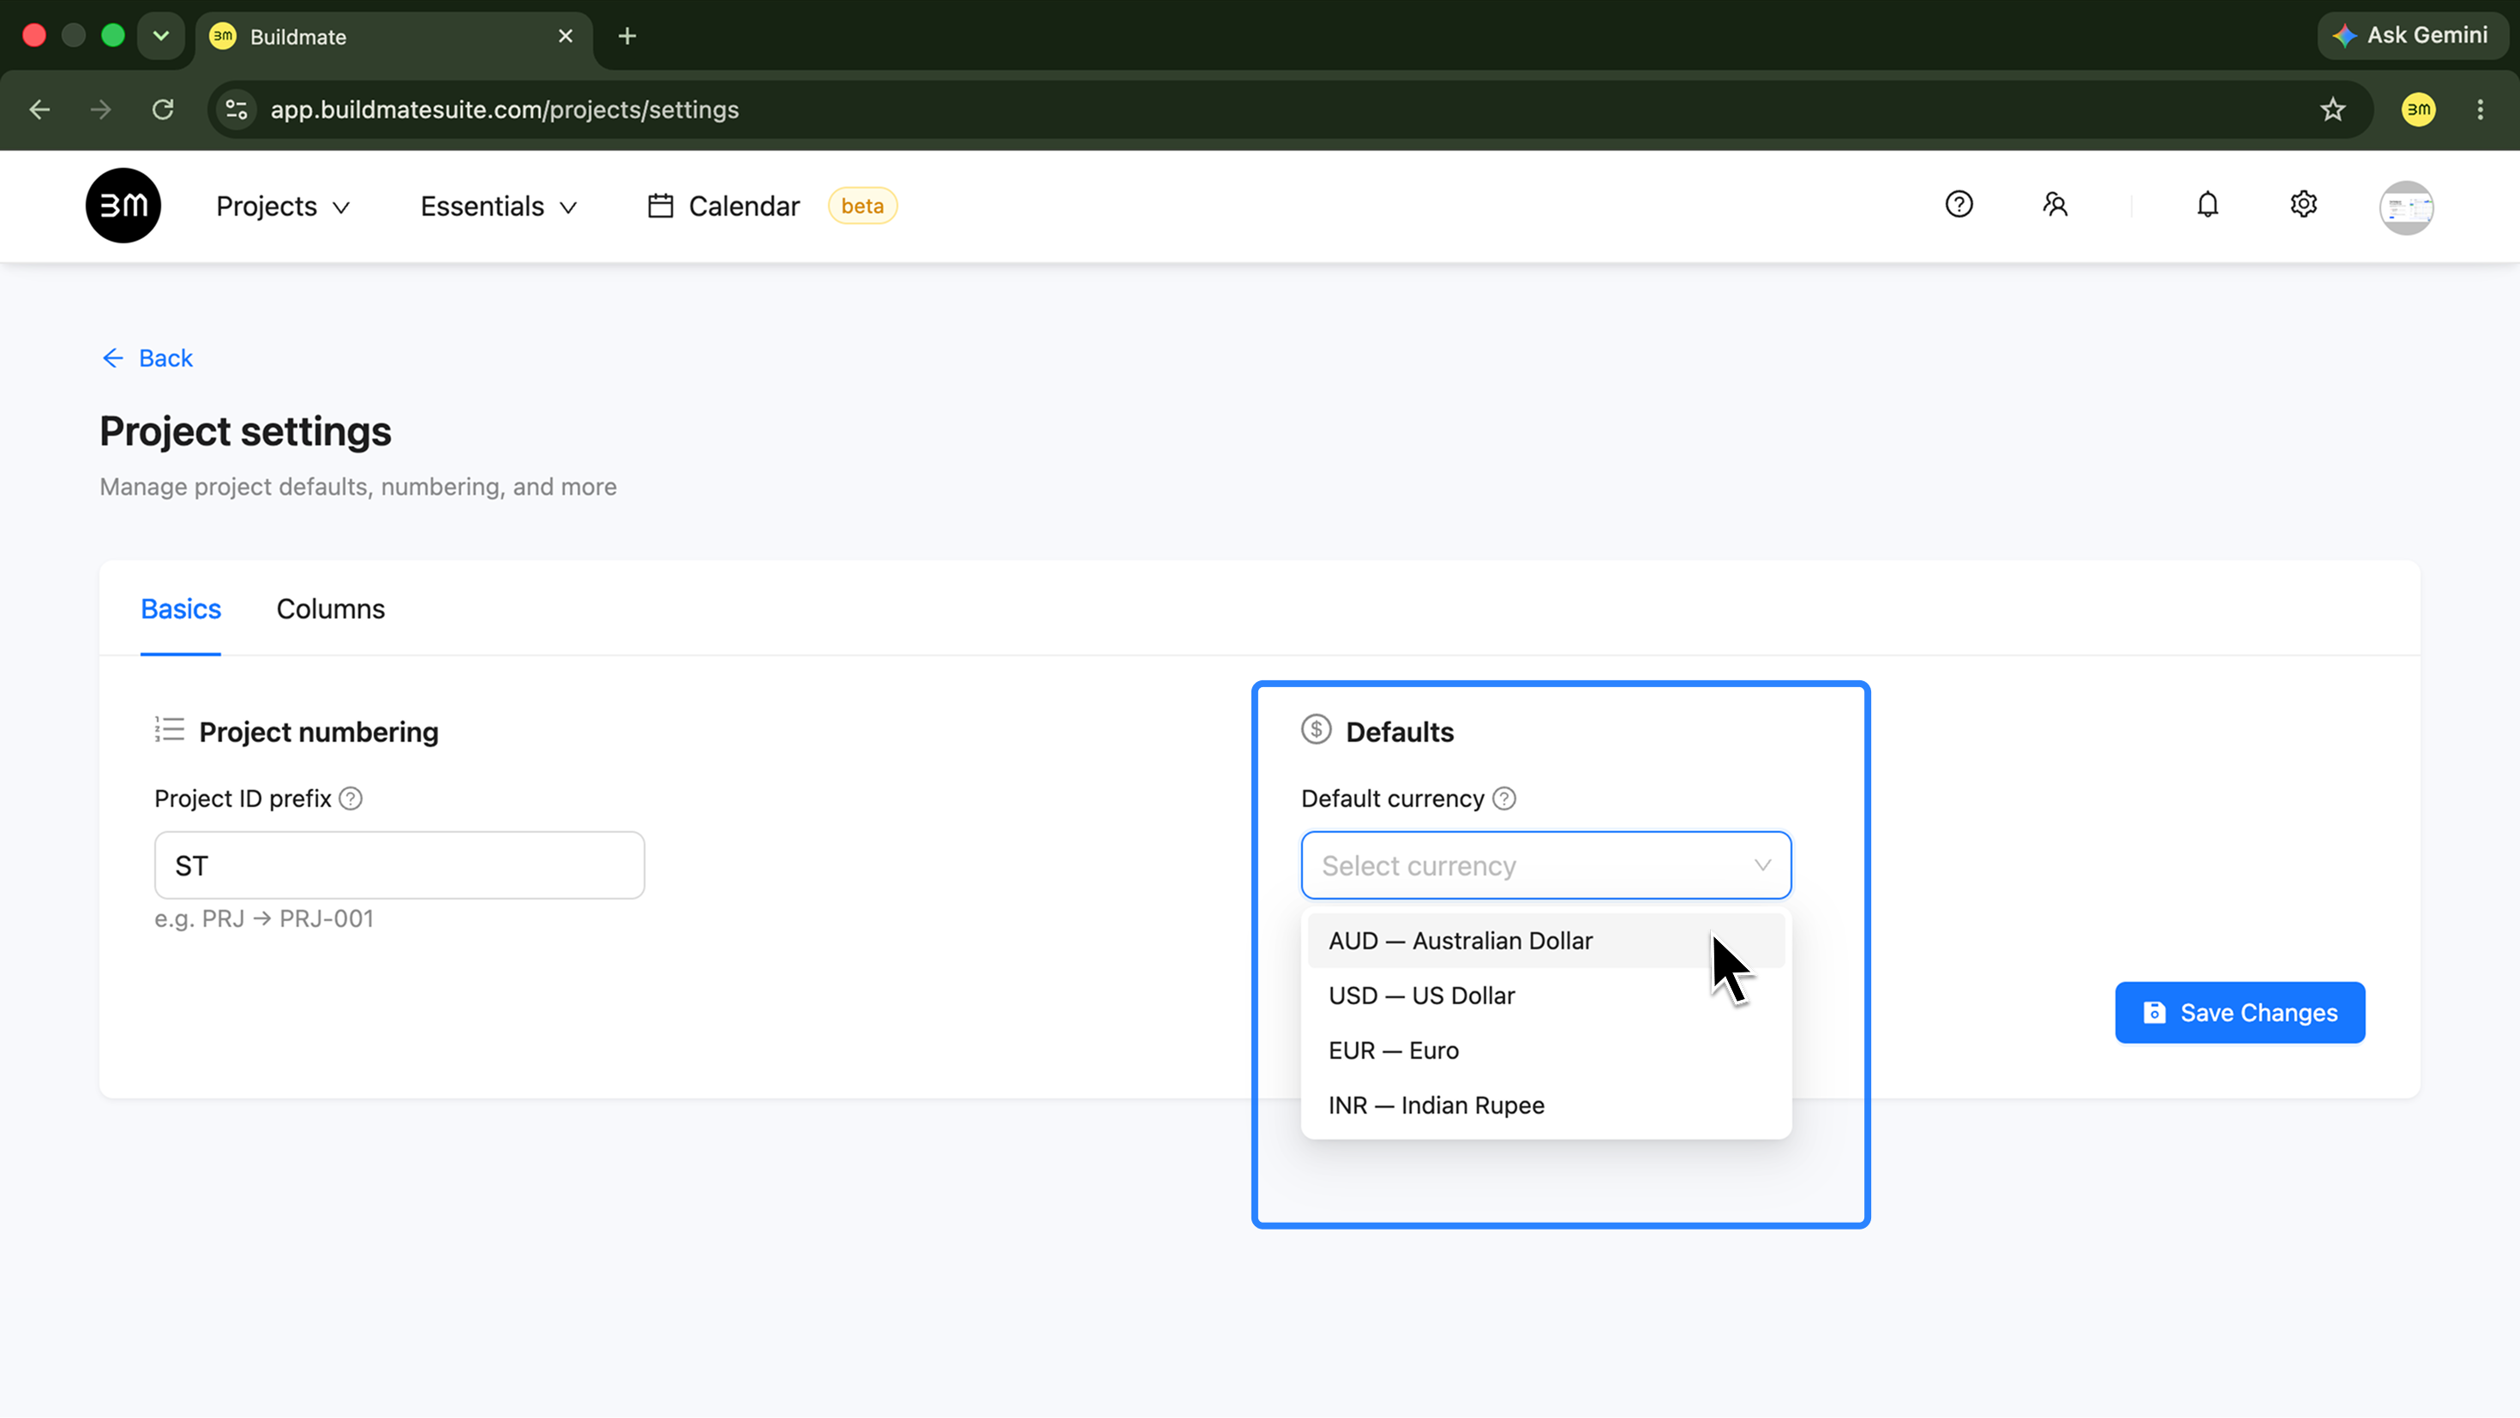Click the Buildmate tab title
This screenshot has width=2520, height=1418.
click(298, 37)
